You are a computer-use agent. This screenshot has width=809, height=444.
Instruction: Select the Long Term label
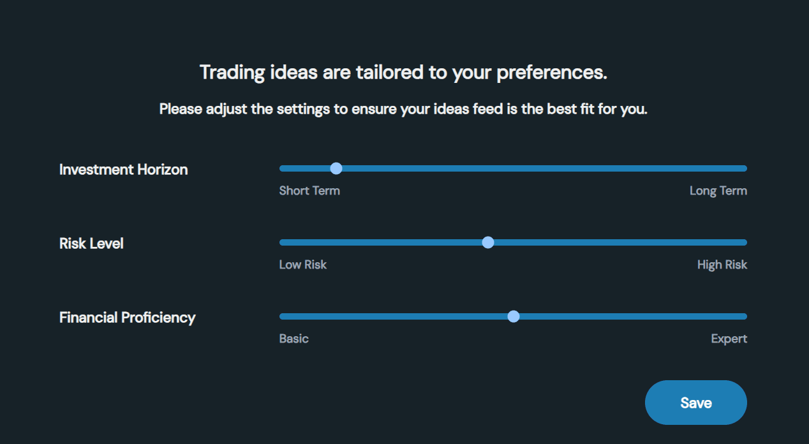click(718, 191)
